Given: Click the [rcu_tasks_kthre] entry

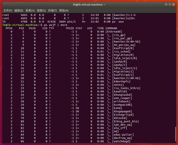Looking at the screenshot, I should pos(126,88).
